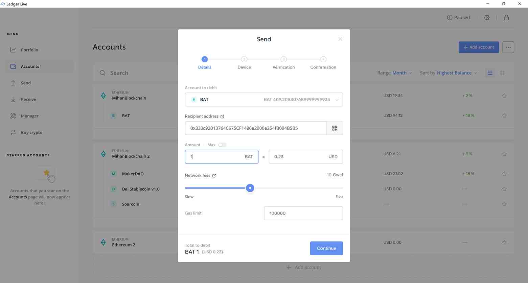Click the Accounts wallet icon in the sidebar
528x283 pixels.
(13, 66)
